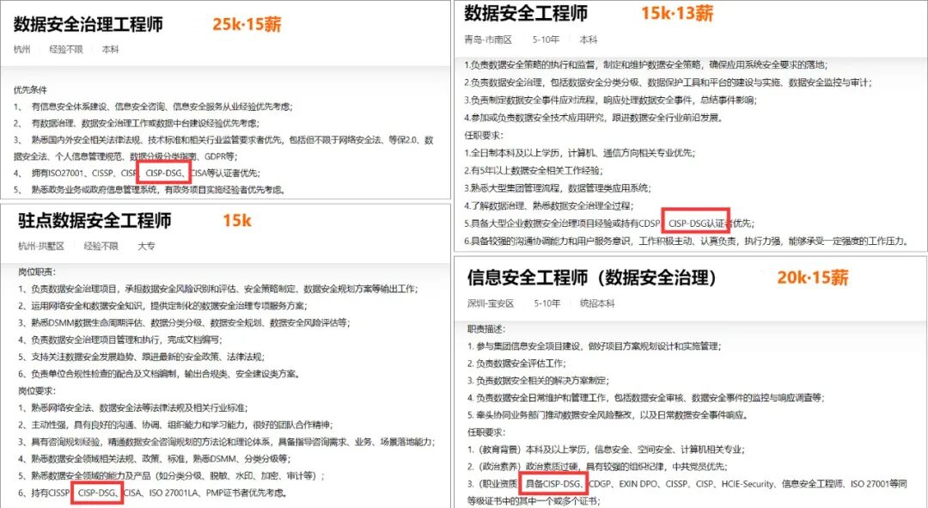Click the line starting "熟悉国内外安全相关法律法规"
Viewport: 928px width, 508px height.
tap(223, 148)
